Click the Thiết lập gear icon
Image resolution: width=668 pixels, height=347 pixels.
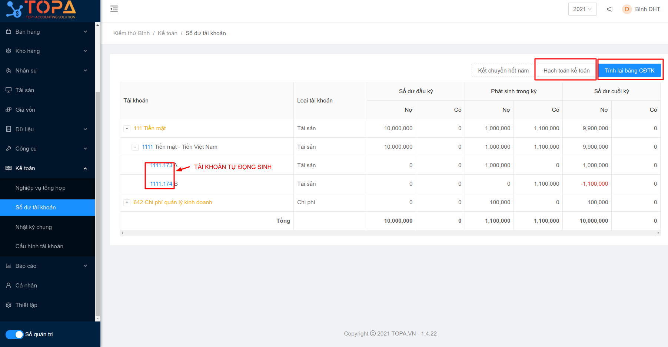tap(9, 305)
